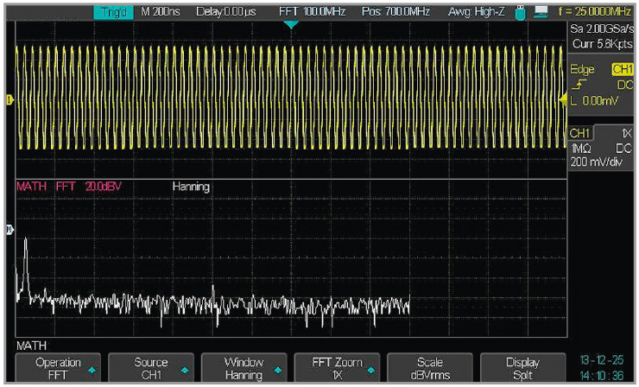Click the network connection computer icon

(x=541, y=13)
